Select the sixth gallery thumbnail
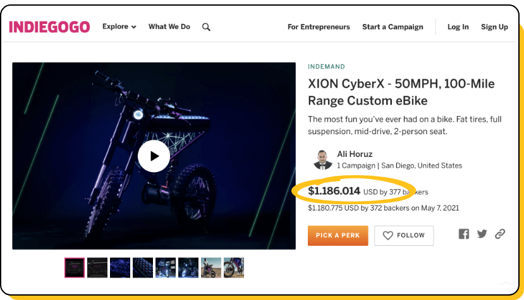 tap(188, 267)
